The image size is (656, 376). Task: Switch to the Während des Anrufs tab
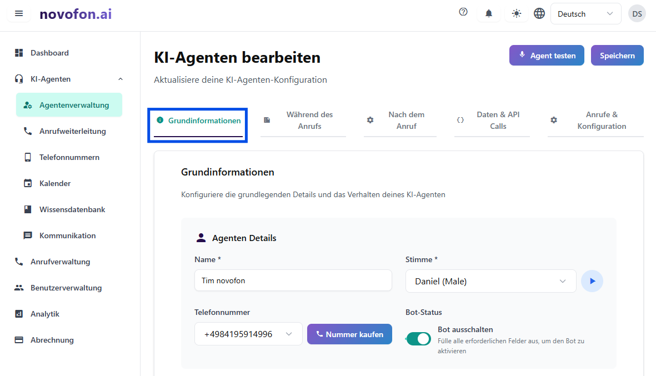pyautogui.click(x=303, y=121)
